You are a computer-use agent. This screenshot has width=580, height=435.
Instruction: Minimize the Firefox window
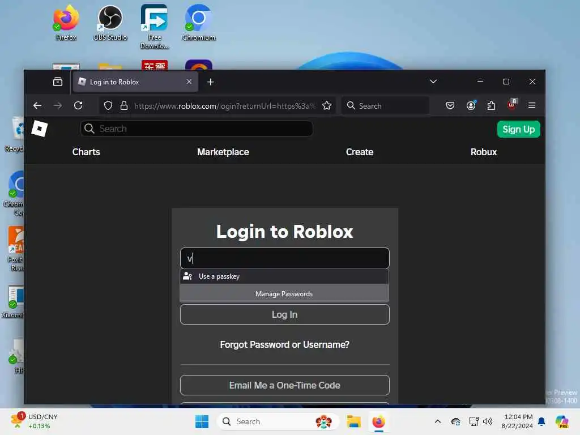480,82
